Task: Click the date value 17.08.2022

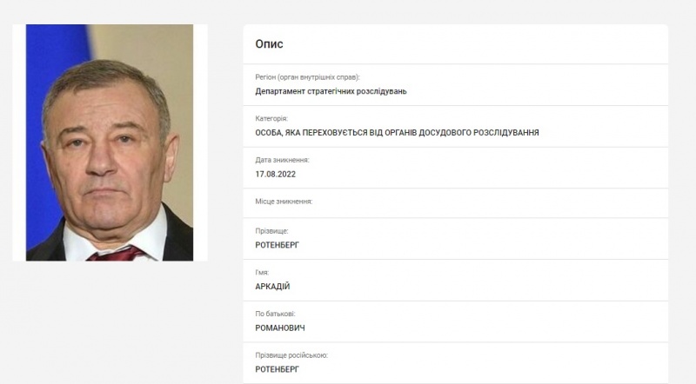Action: click(x=275, y=175)
